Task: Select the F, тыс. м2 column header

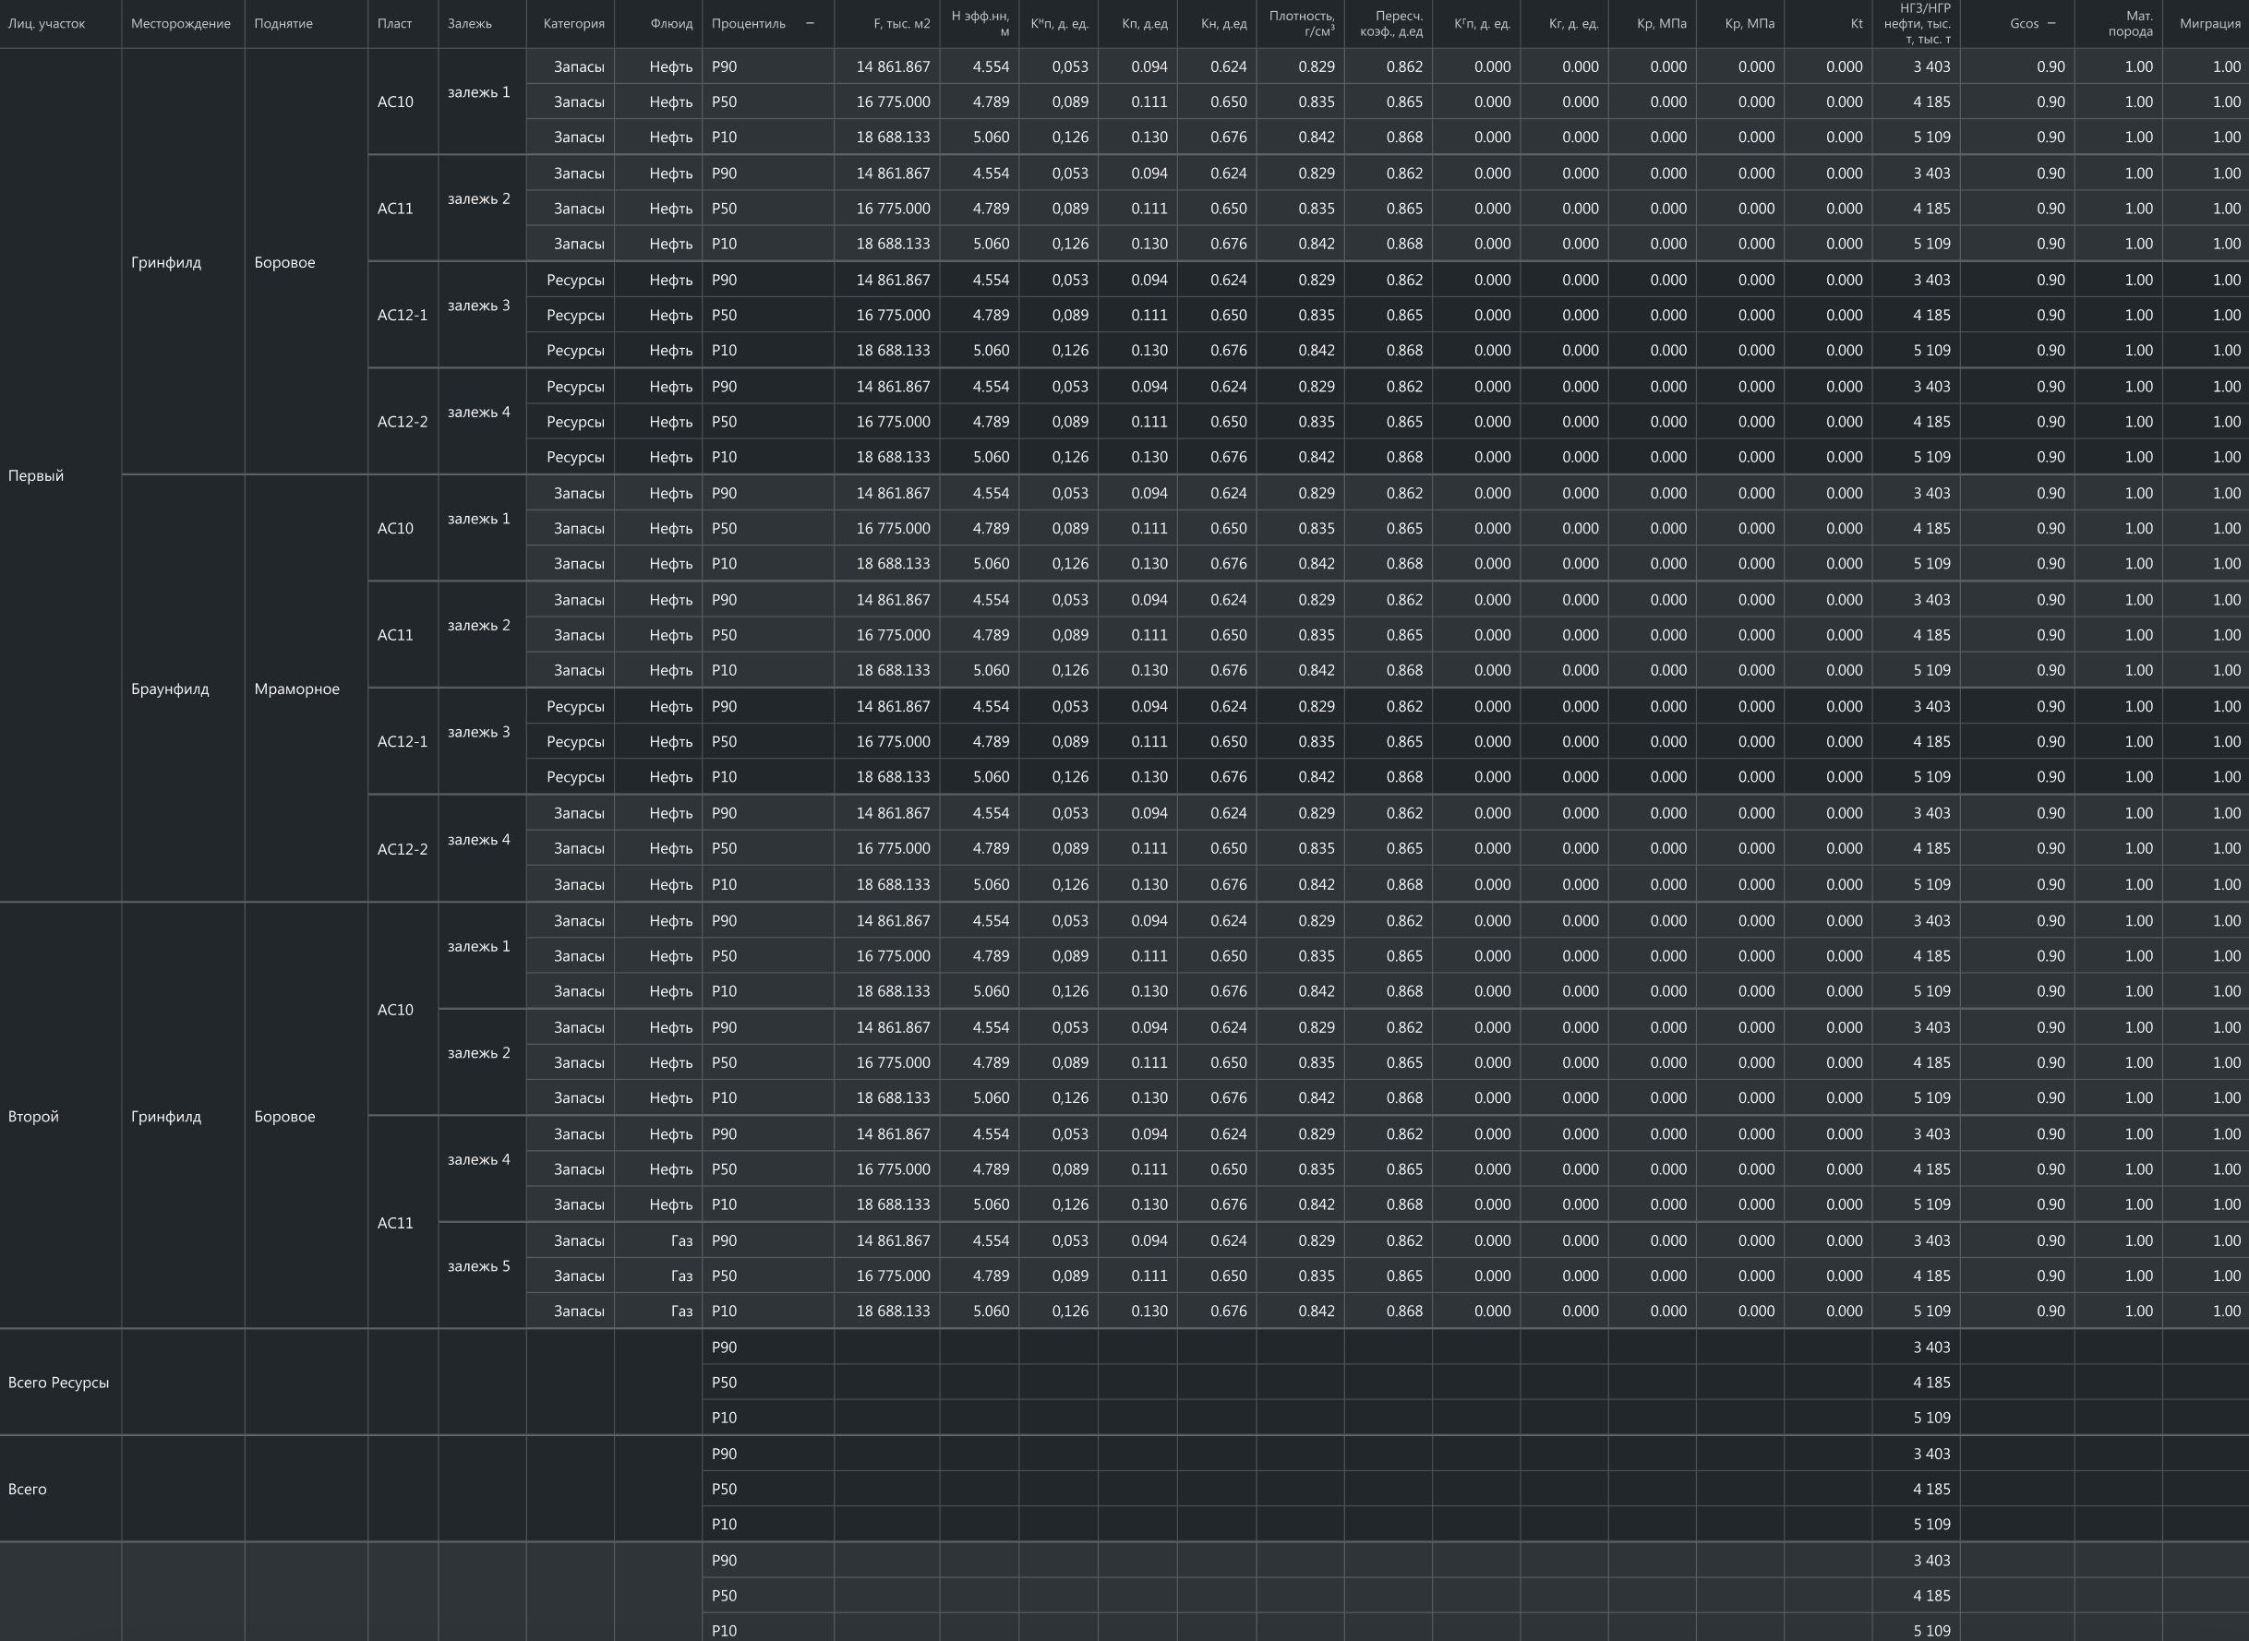Action: pos(901,24)
